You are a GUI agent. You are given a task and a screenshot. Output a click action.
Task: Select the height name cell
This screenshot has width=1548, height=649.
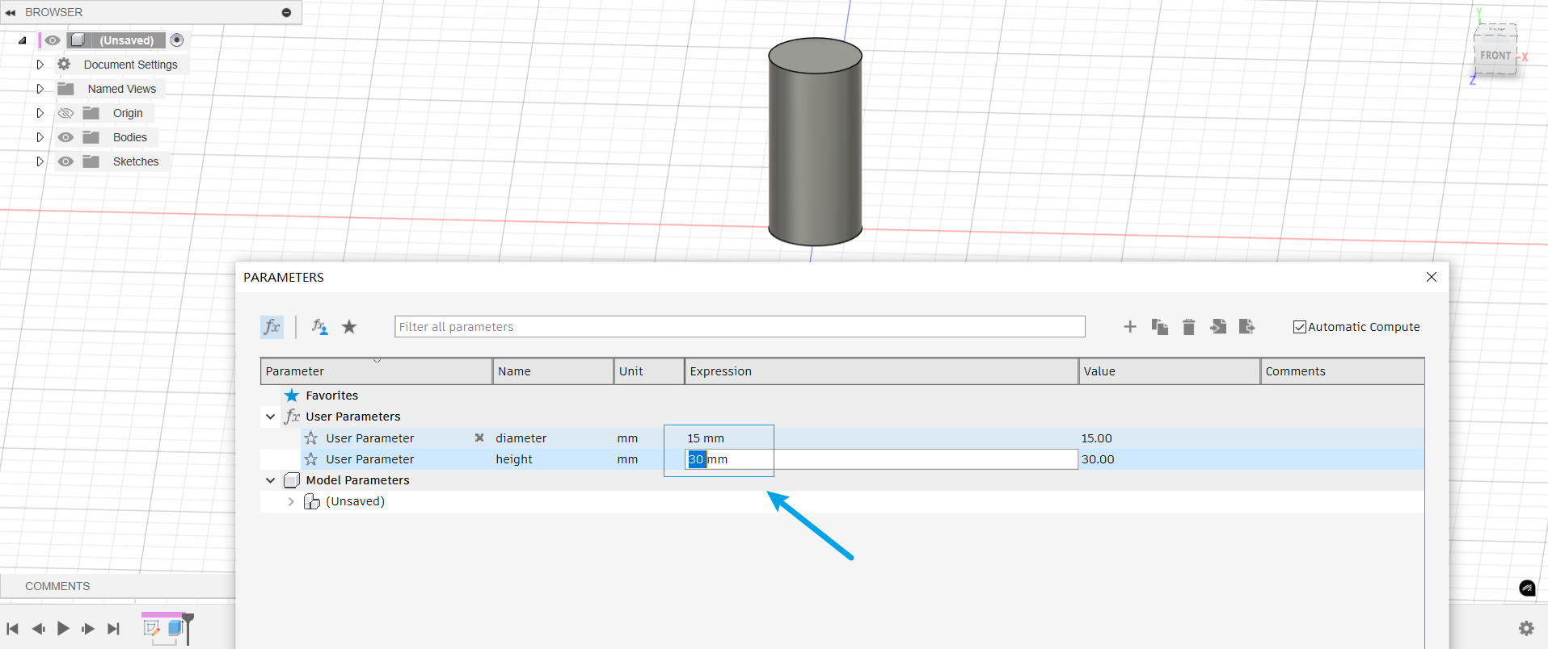(x=554, y=459)
